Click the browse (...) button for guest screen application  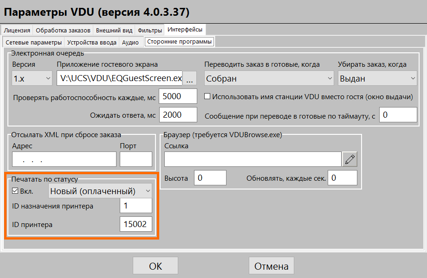(189, 79)
